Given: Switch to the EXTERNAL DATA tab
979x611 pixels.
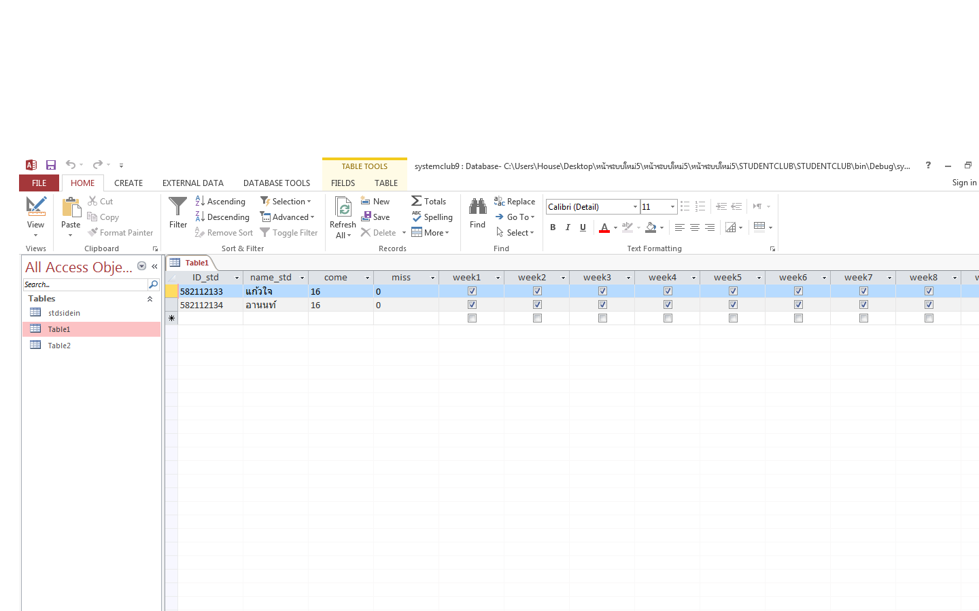Looking at the screenshot, I should (193, 183).
